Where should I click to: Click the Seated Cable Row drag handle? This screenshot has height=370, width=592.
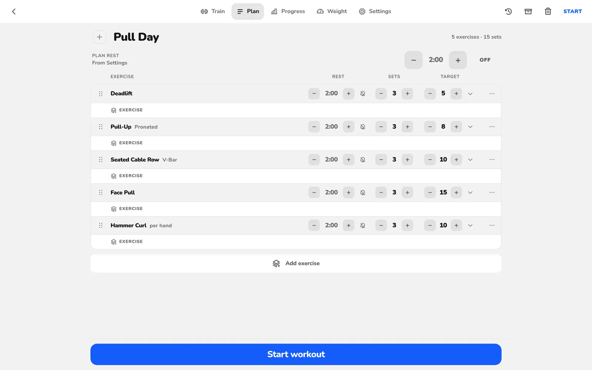click(101, 159)
